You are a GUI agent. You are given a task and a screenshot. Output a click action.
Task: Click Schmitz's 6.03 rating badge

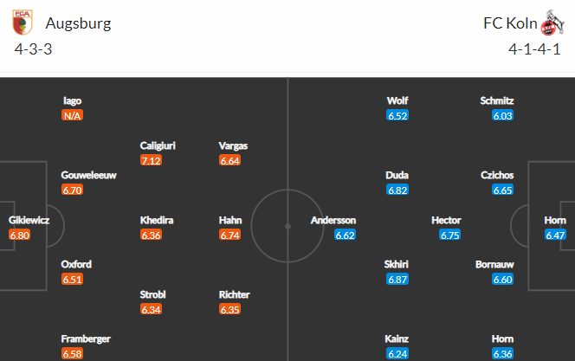point(502,115)
